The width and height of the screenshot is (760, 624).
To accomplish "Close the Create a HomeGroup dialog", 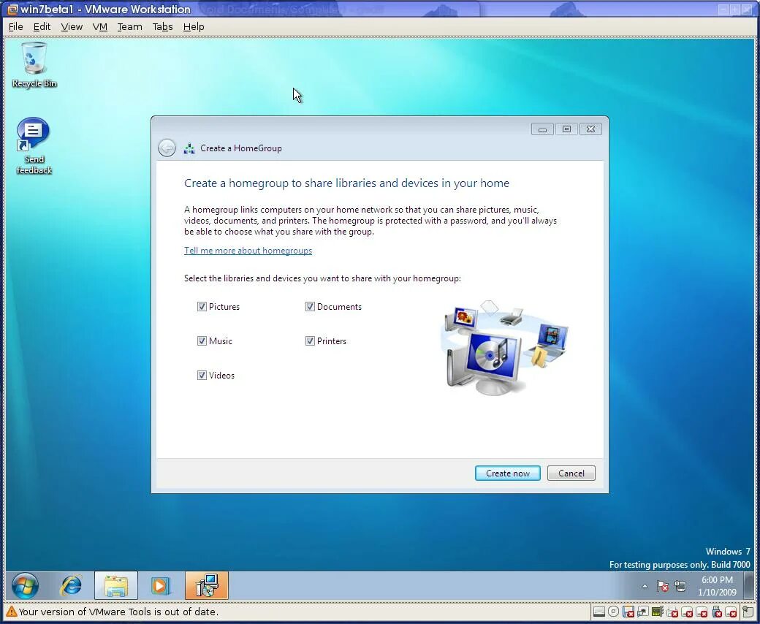I will [x=590, y=129].
